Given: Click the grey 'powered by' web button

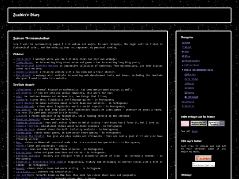Looking at the screenshot, I should pos(216,123).
